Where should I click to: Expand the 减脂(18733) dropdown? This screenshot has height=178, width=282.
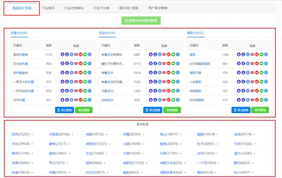click(106, 134)
